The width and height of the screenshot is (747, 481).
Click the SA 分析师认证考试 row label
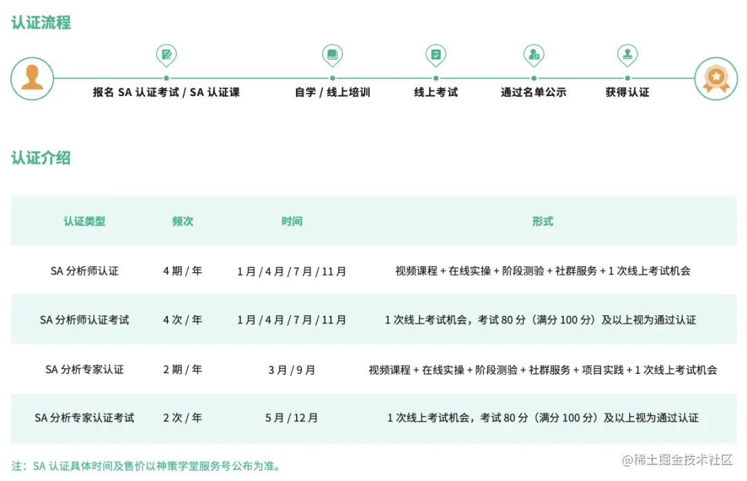(84, 320)
